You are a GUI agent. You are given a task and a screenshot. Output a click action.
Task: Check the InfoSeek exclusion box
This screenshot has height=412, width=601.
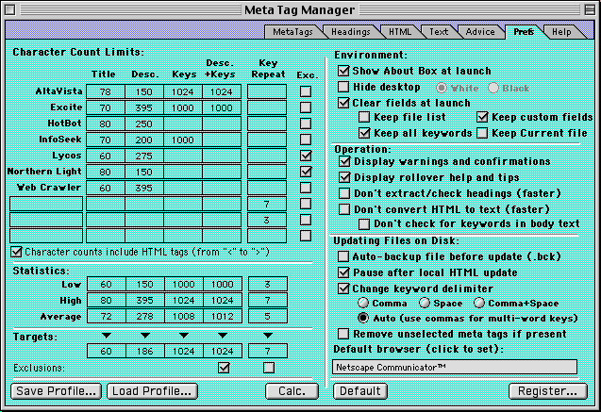(x=306, y=140)
